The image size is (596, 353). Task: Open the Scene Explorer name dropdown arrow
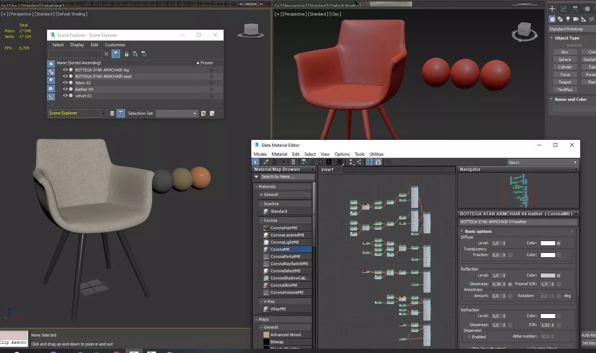103,113
